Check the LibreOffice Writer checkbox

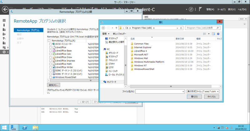[x=51, y=67]
